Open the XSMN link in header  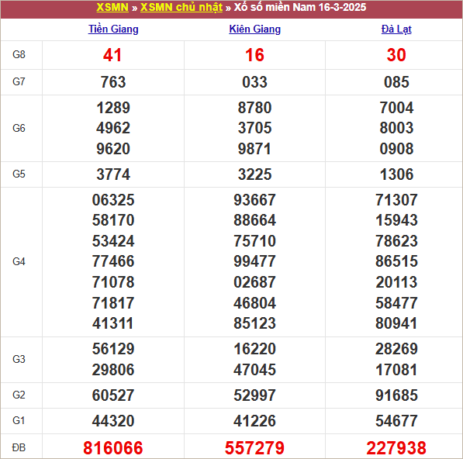tap(112, 7)
